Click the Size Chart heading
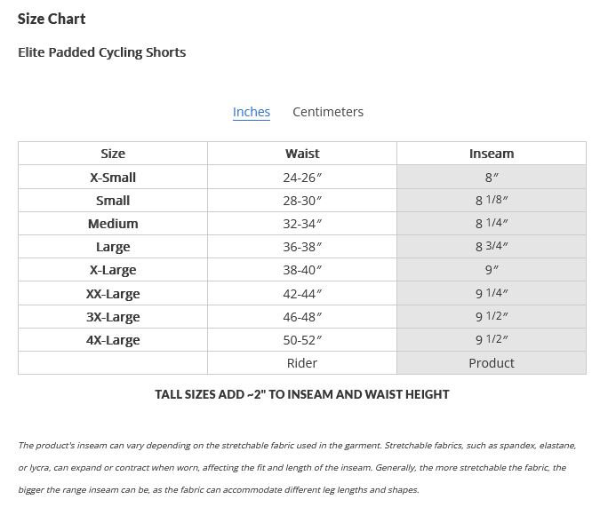 52,19
